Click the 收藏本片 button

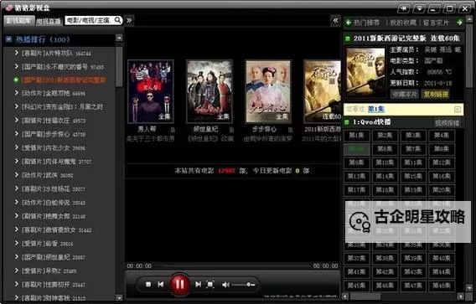(405, 94)
